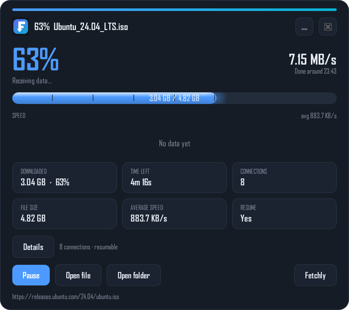Open the downloaded file
349x310 pixels.
tap(78, 275)
